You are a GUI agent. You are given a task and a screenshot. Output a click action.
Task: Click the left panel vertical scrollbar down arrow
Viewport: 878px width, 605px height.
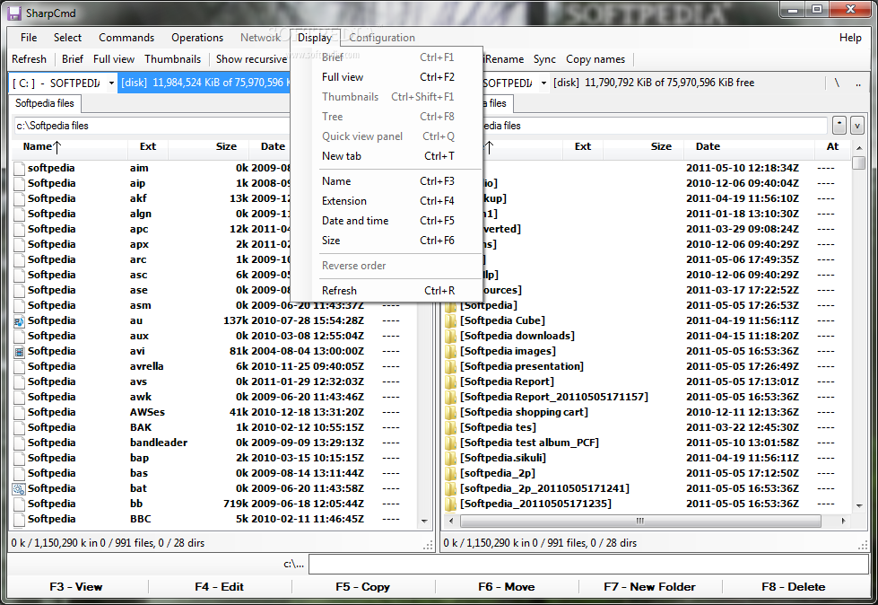(424, 521)
